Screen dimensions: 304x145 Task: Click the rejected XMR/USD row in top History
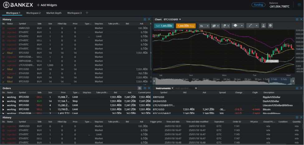75,28
